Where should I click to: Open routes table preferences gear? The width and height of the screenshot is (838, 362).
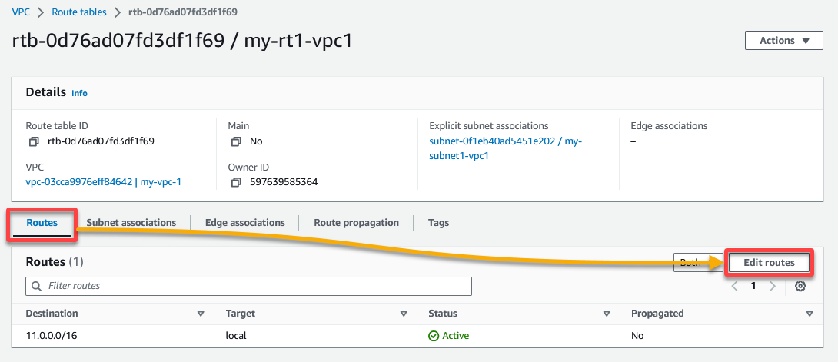click(x=800, y=286)
